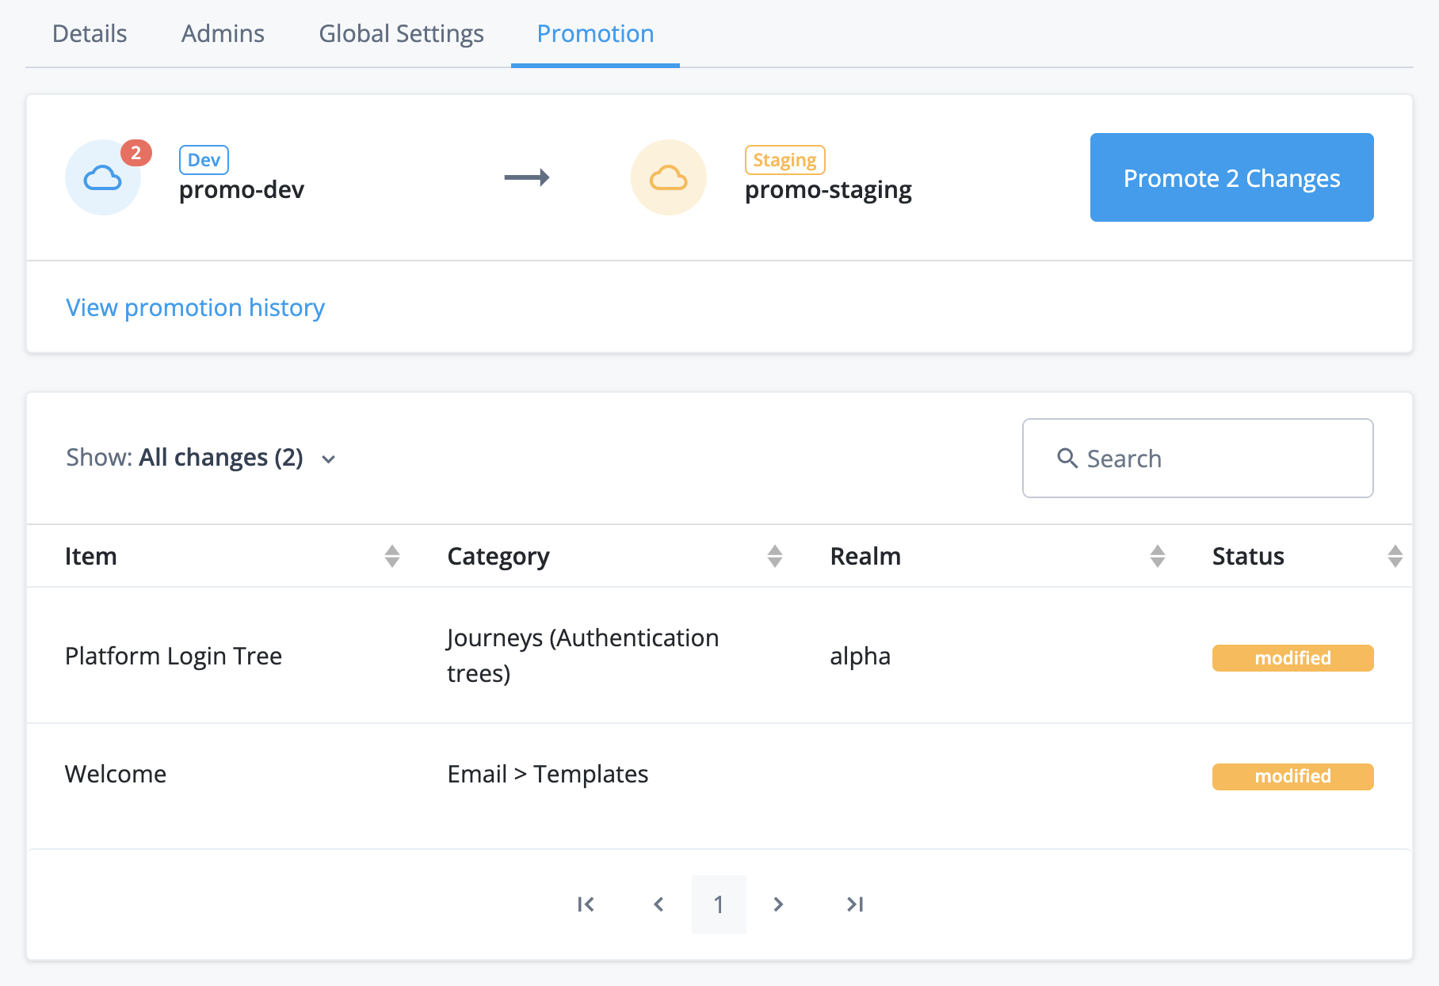
Task: Open the All changes filter dropdown
Action: click(x=222, y=458)
